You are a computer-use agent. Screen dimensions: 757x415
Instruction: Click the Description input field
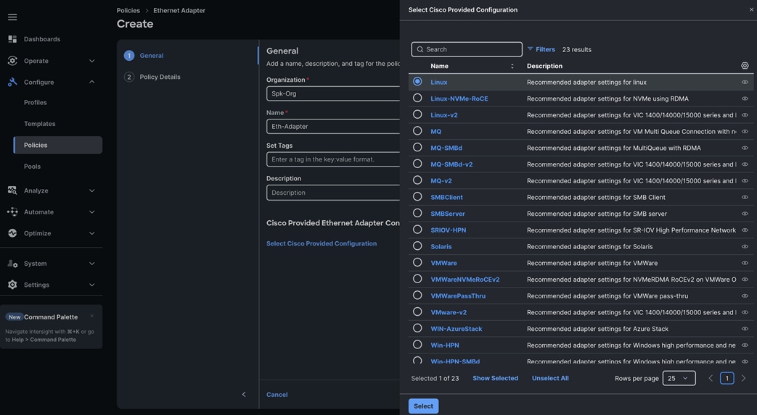click(333, 193)
